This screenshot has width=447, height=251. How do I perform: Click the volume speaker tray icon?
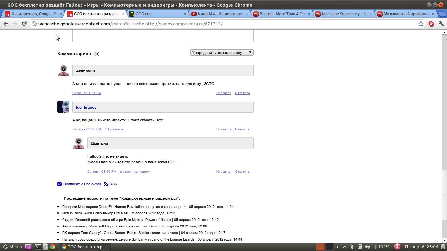coord(367,247)
